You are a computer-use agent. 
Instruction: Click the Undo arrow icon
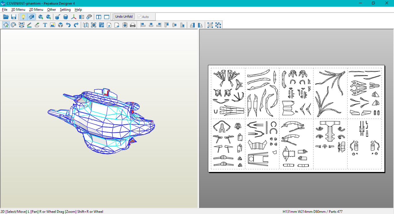pyautogui.click(x=68, y=25)
